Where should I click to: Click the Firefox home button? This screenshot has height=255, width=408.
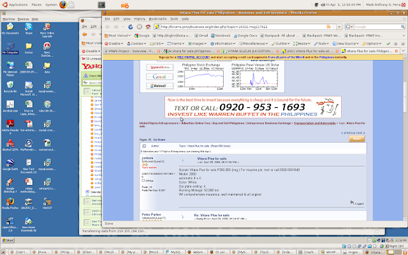148,27
